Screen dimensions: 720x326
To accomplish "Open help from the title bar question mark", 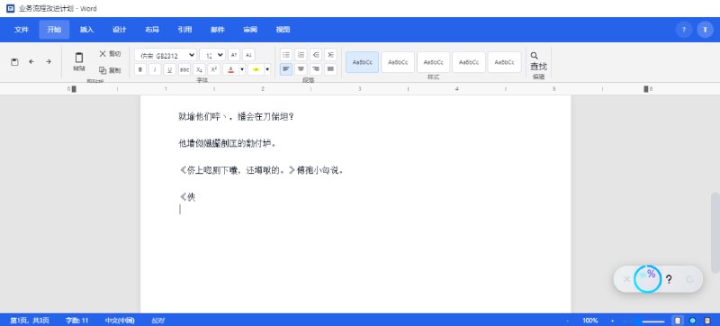I will click(684, 30).
